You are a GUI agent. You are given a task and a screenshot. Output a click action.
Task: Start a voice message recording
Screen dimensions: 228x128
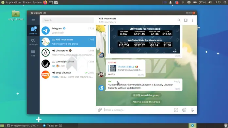[x=192, y=110]
